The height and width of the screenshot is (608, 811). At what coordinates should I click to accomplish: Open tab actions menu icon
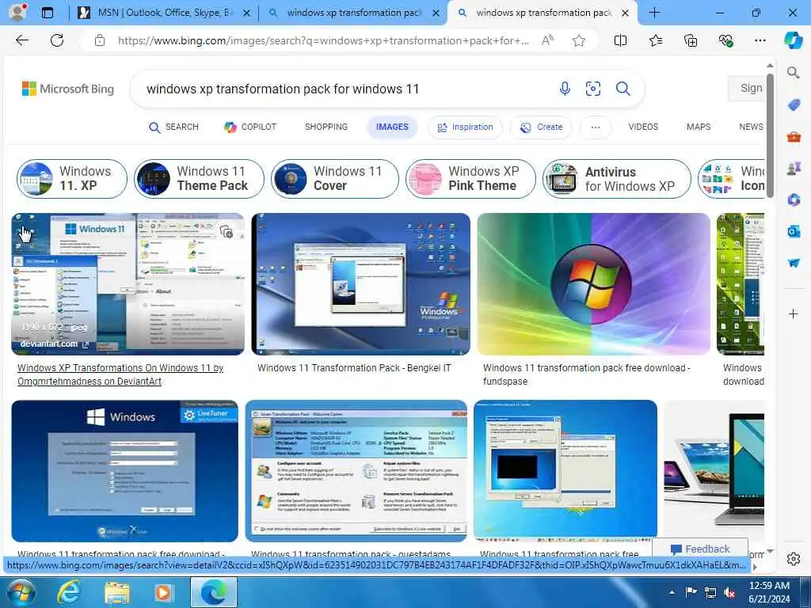click(47, 13)
